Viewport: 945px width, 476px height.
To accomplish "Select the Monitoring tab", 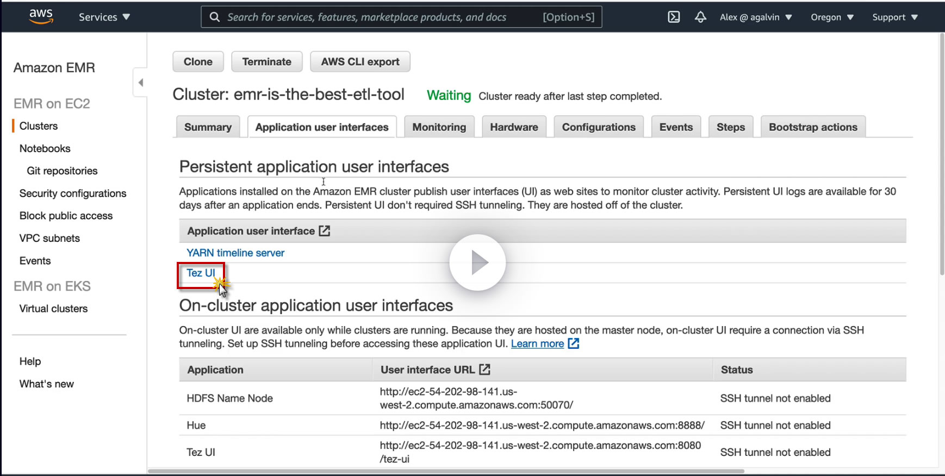I will point(439,127).
